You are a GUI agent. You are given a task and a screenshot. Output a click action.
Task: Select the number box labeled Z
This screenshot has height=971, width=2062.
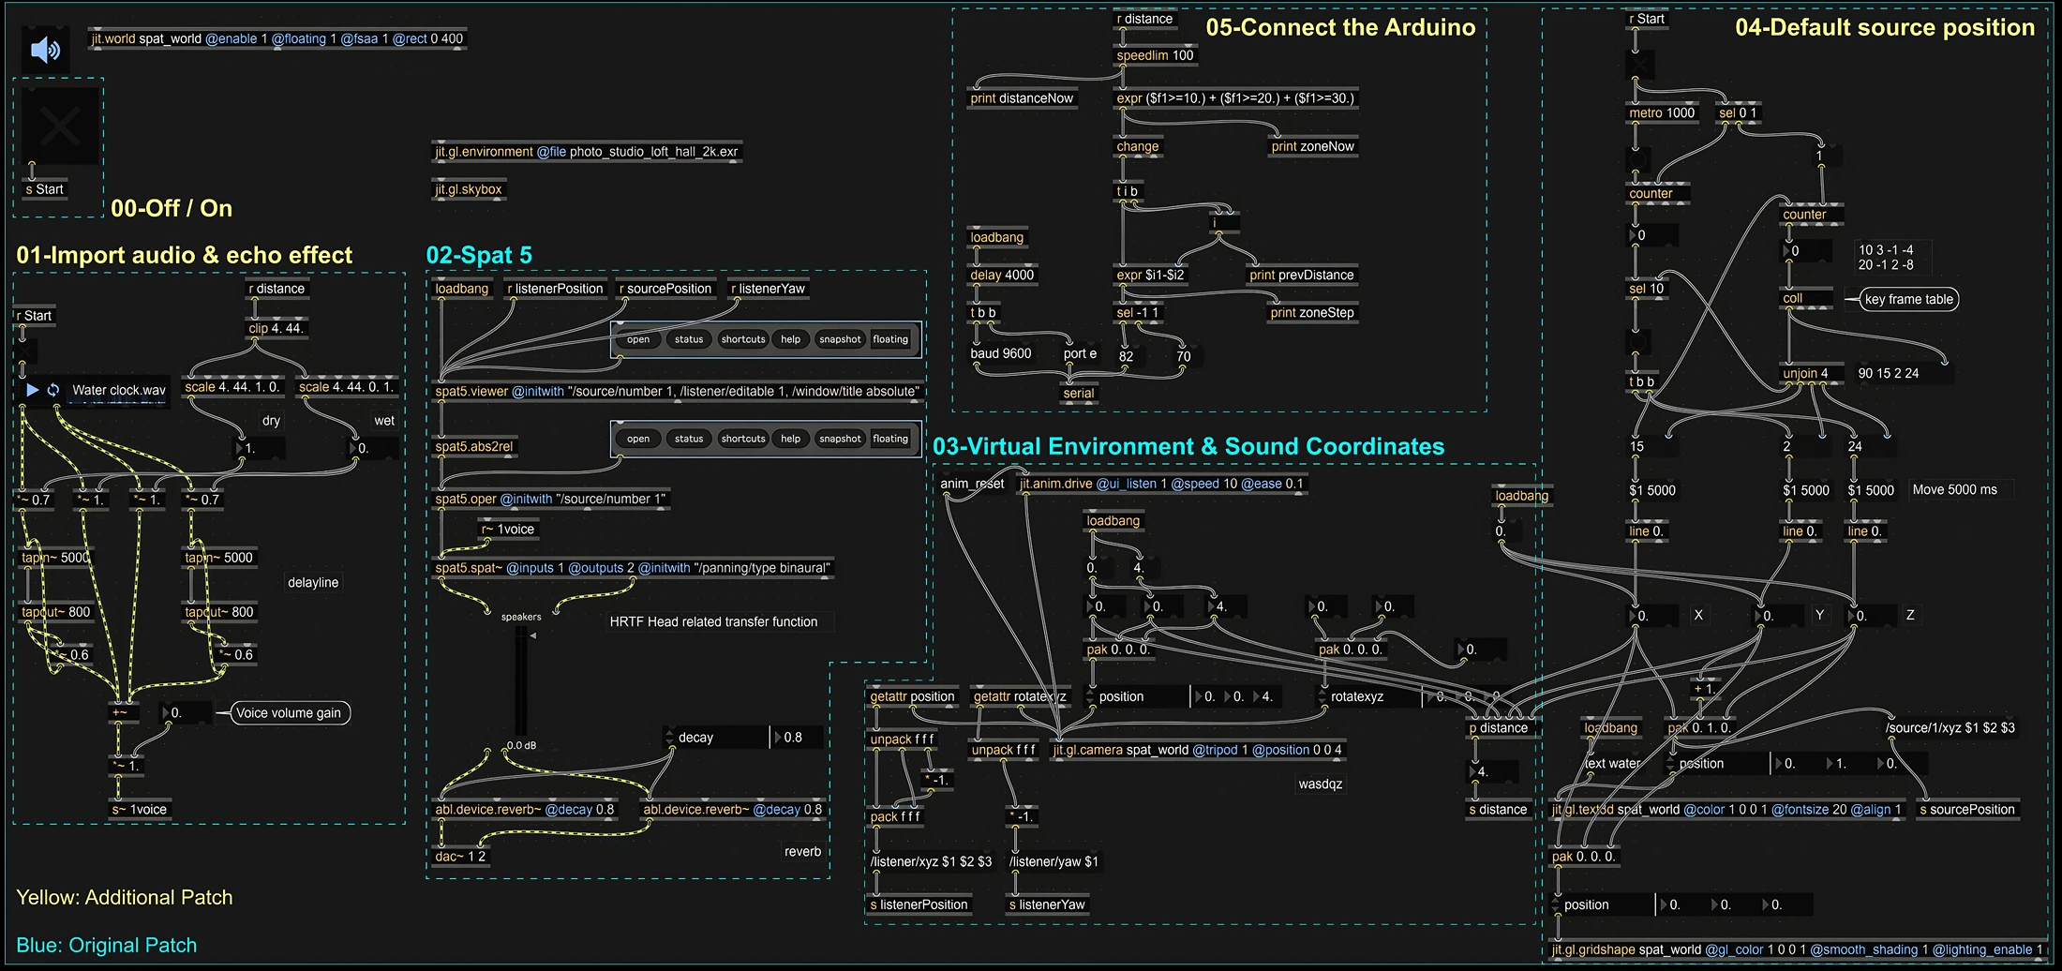pyautogui.click(x=1871, y=616)
